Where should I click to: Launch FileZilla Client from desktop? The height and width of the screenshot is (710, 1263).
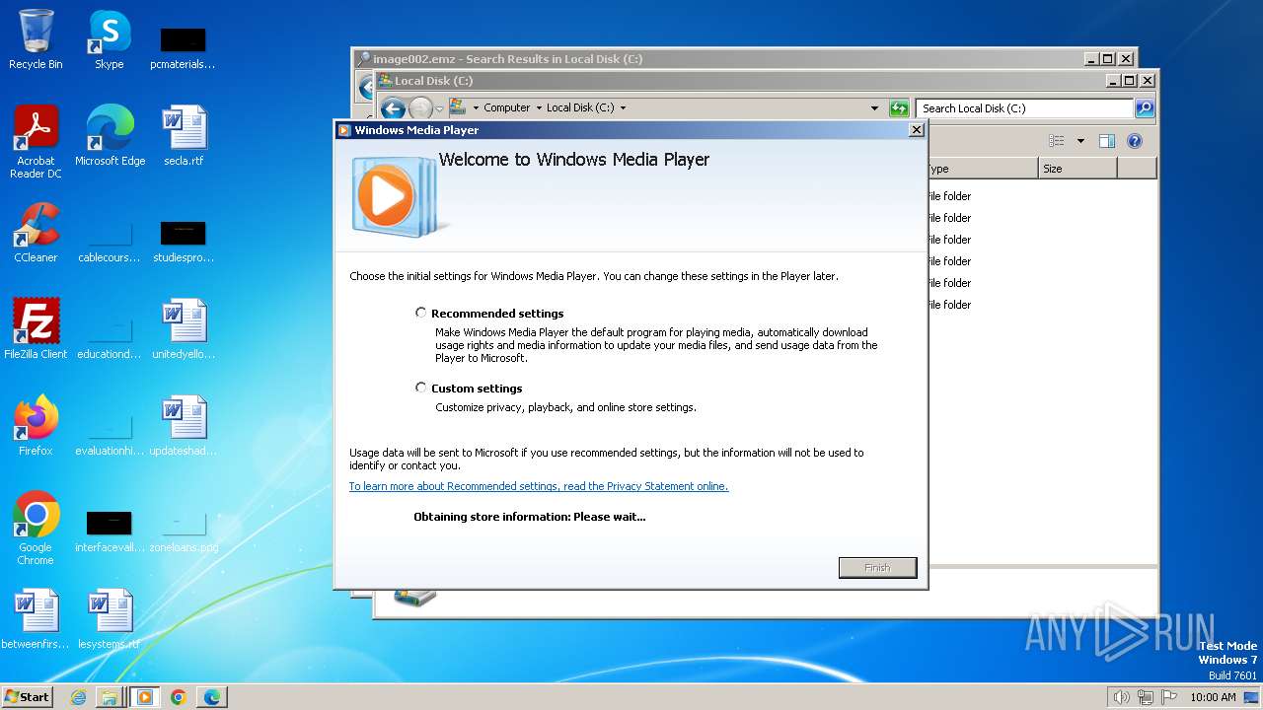tap(36, 330)
